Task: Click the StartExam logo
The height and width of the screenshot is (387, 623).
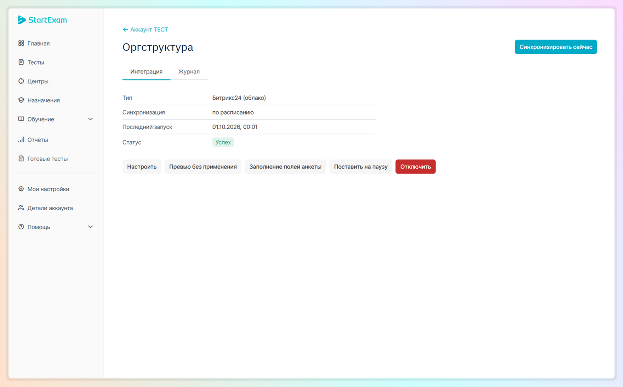Action: click(x=42, y=20)
